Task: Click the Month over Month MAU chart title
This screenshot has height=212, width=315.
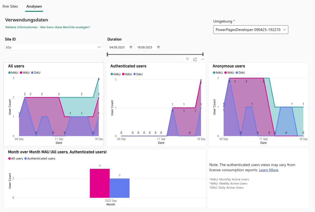Action: point(57,152)
